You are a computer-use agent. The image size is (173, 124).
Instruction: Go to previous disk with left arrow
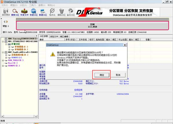[5, 22]
